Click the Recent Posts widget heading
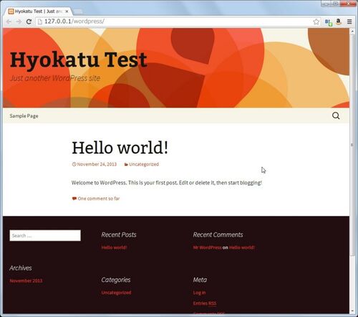 point(119,235)
